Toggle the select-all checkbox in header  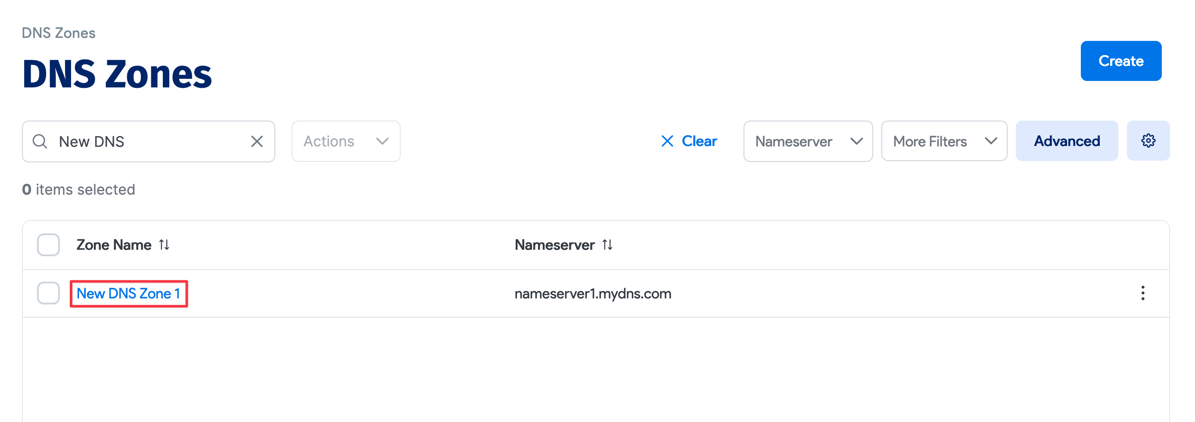[48, 245]
